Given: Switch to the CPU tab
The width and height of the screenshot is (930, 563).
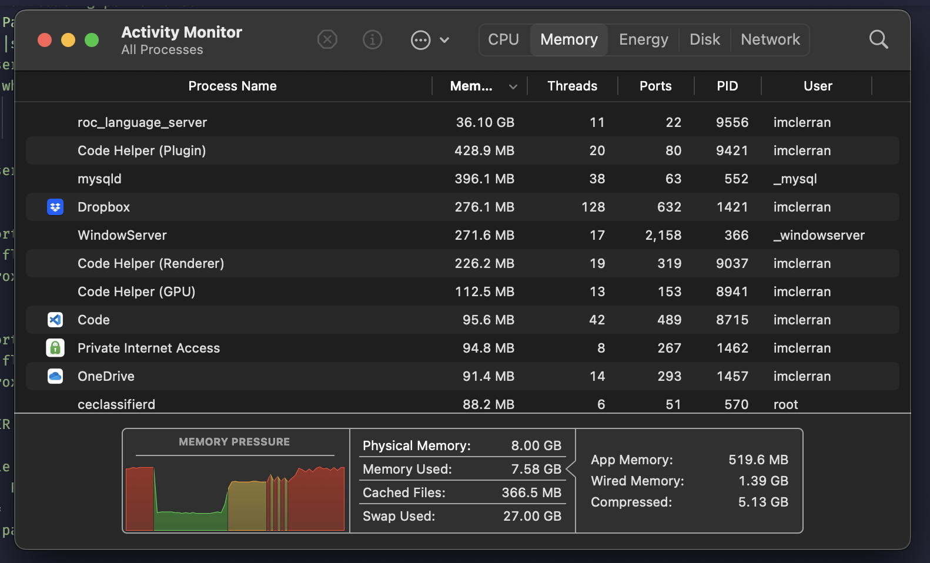Looking at the screenshot, I should pos(504,40).
